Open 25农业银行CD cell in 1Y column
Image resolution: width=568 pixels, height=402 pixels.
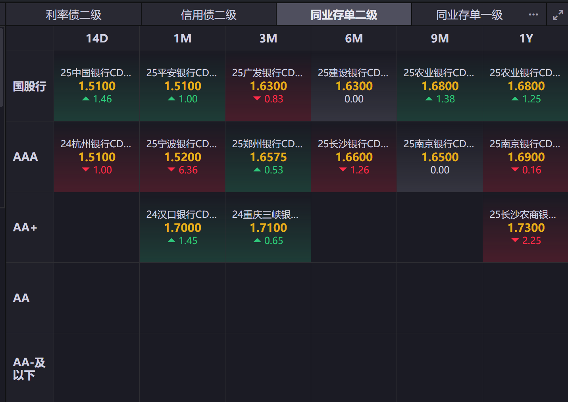(x=526, y=86)
